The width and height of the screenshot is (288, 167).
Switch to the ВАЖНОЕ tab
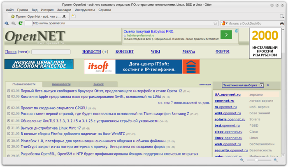(98, 85)
